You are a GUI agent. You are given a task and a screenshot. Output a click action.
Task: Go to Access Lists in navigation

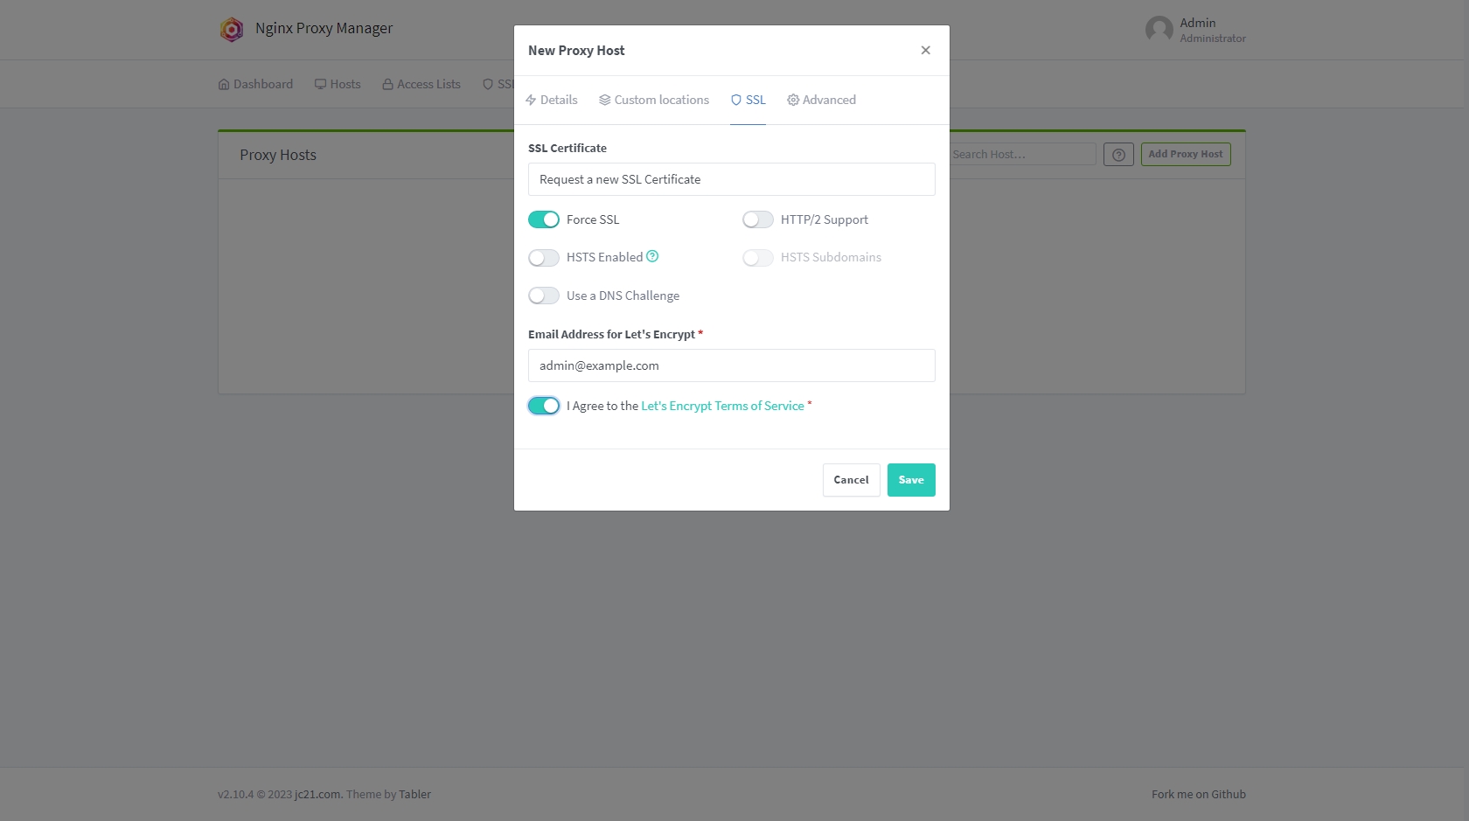coord(421,84)
